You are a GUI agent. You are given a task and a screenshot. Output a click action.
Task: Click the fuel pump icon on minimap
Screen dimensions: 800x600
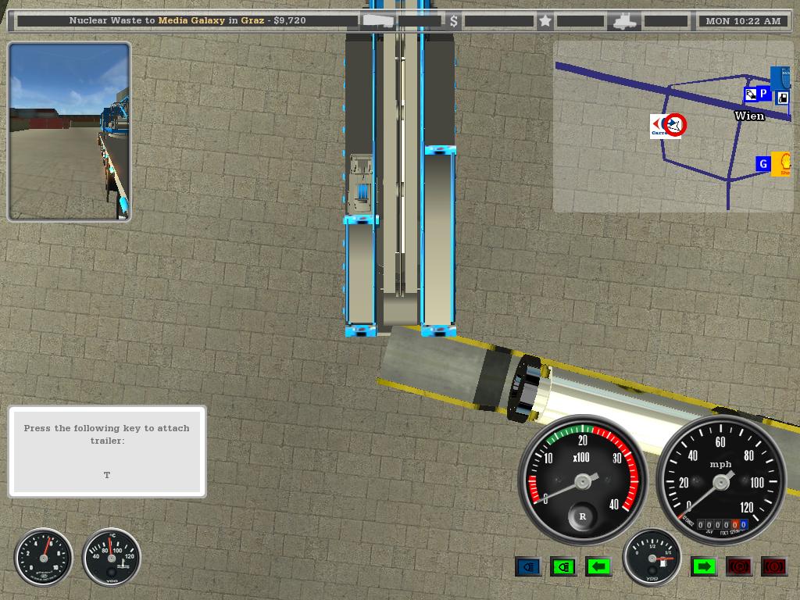(782, 98)
